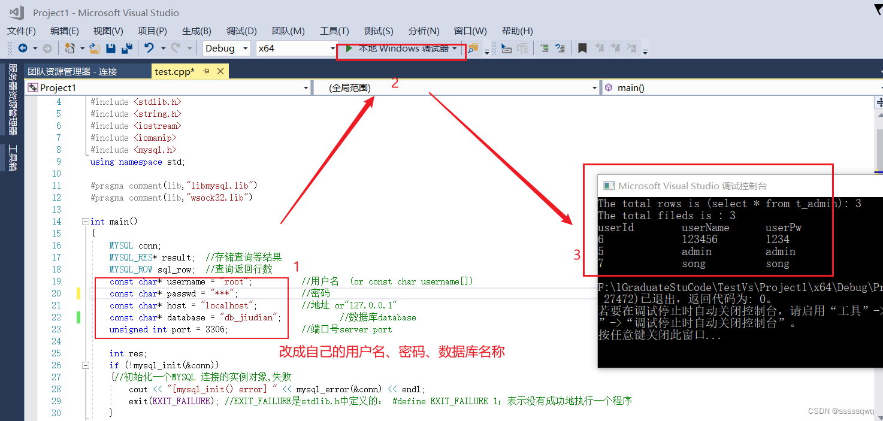Expand the 服务器资源管理器 side panel tab
This screenshot has height=421, width=883.
tap(12, 100)
